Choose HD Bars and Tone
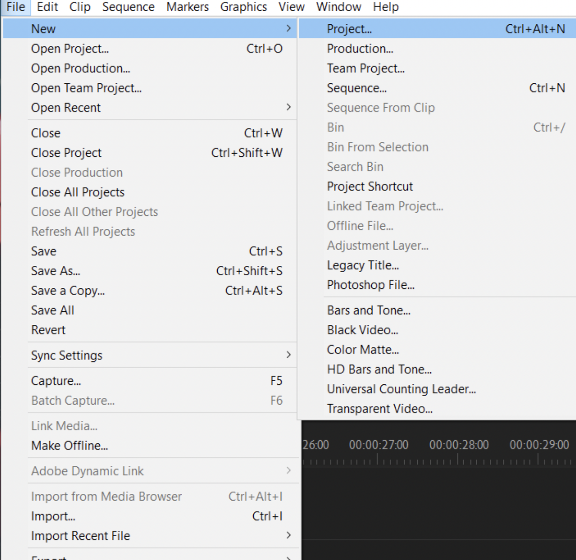The image size is (576, 560). (437, 369)
